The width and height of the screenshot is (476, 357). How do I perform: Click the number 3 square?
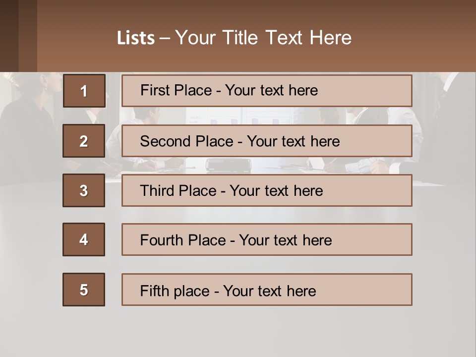pyautogui.click(x=84, y=190)
